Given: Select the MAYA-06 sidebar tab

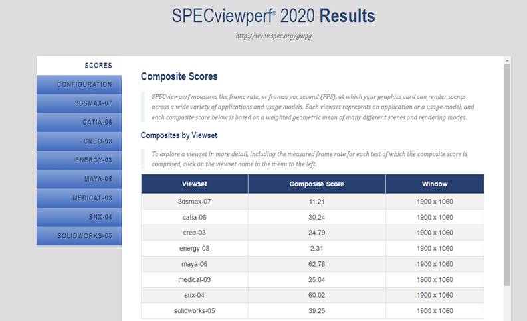Looking at the screenshot, I should point(79,179).
